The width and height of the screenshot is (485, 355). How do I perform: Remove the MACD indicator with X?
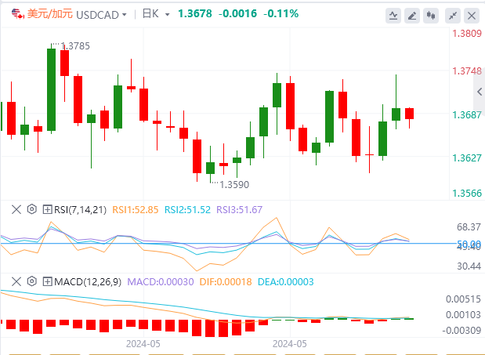pyautogui.click(x=16, y=281)
